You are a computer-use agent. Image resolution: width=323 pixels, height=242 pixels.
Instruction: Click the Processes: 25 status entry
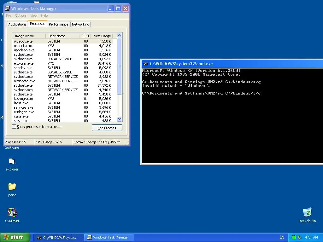(x=15, y=142)
